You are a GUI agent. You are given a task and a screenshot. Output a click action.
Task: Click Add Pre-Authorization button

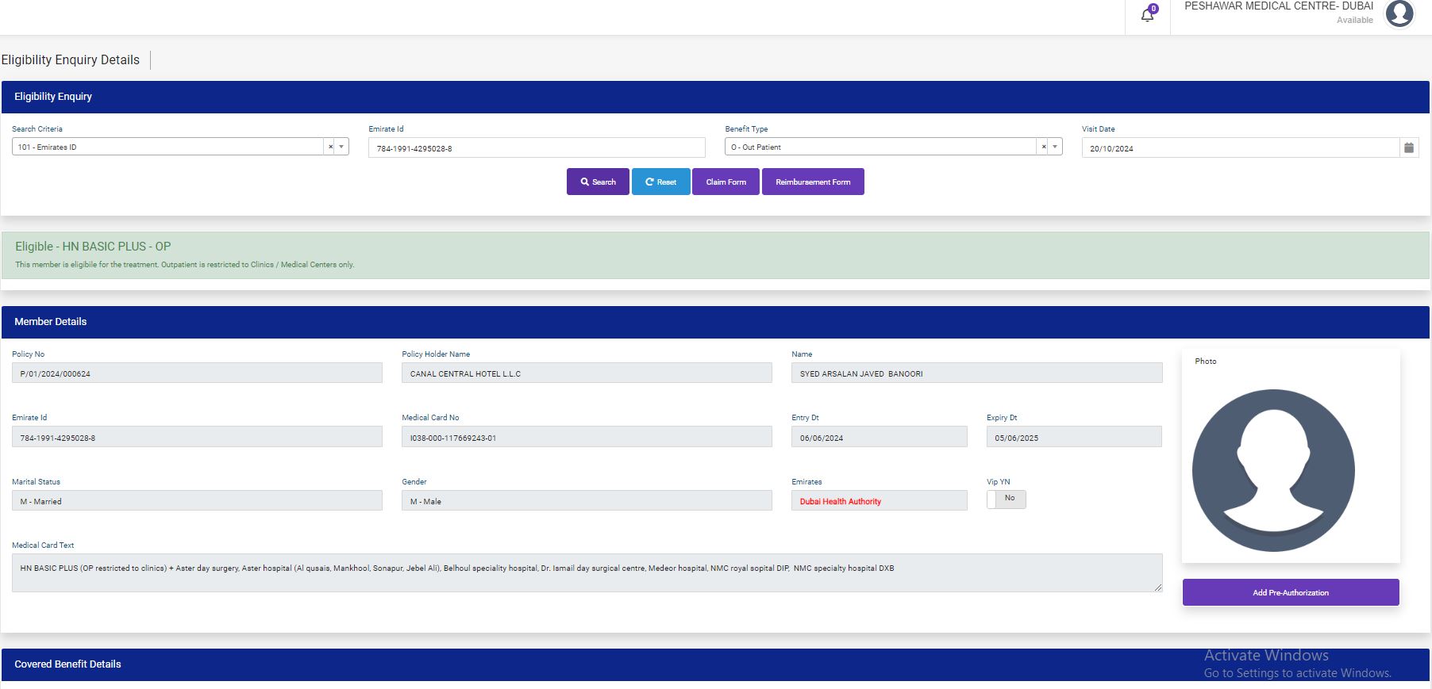coord(1290,592)
